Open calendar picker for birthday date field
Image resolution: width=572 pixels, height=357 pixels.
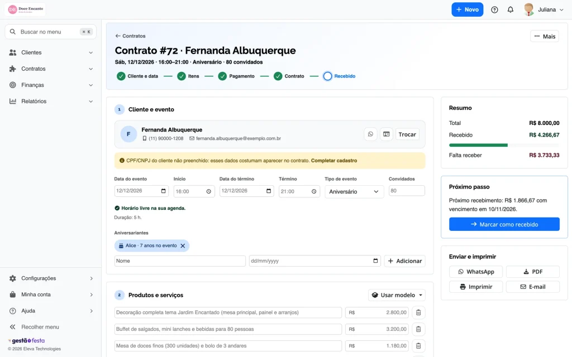375,261
